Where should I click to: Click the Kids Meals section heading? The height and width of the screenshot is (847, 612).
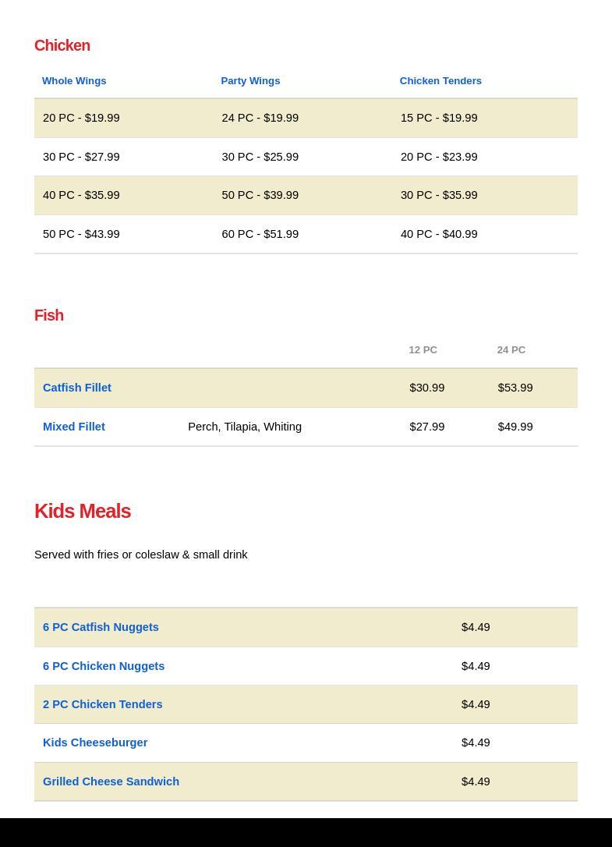[x=83, y=511]
